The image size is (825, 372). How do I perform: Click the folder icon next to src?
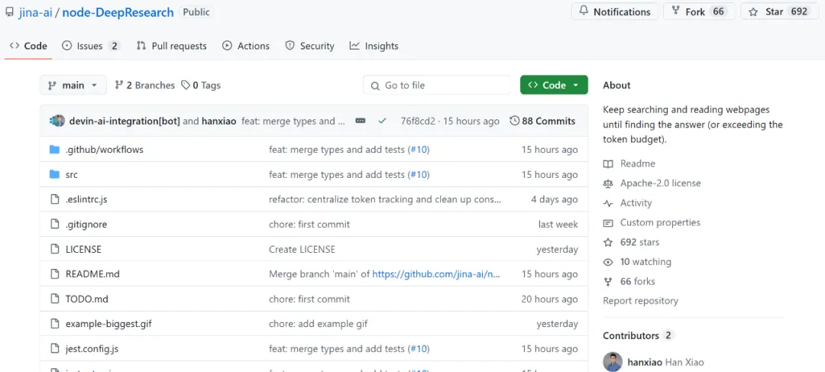[54, 174]
